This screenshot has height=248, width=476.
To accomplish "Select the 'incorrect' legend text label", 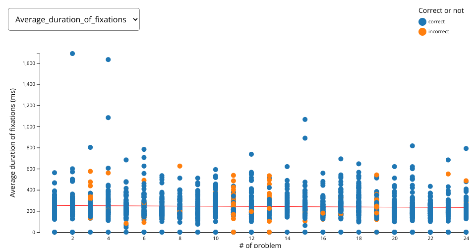I will click(438, 31).
